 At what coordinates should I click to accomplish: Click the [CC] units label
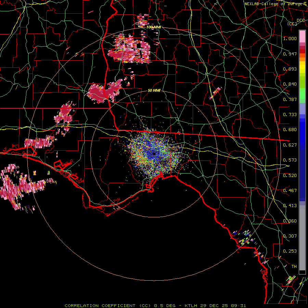[292, 24]
